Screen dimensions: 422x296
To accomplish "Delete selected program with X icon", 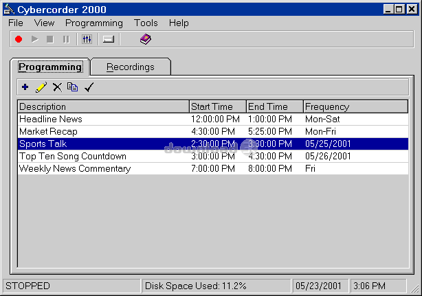I will 57,87.
